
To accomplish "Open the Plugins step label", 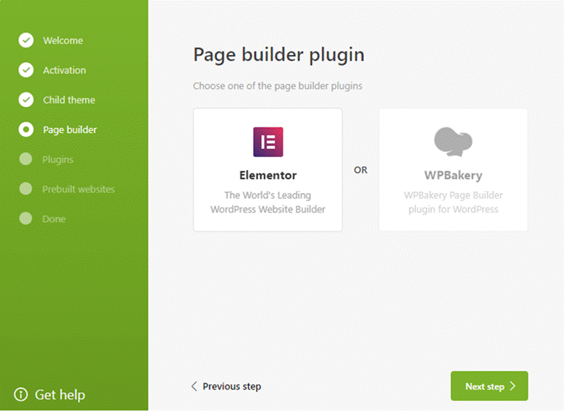I will [58, 160].
